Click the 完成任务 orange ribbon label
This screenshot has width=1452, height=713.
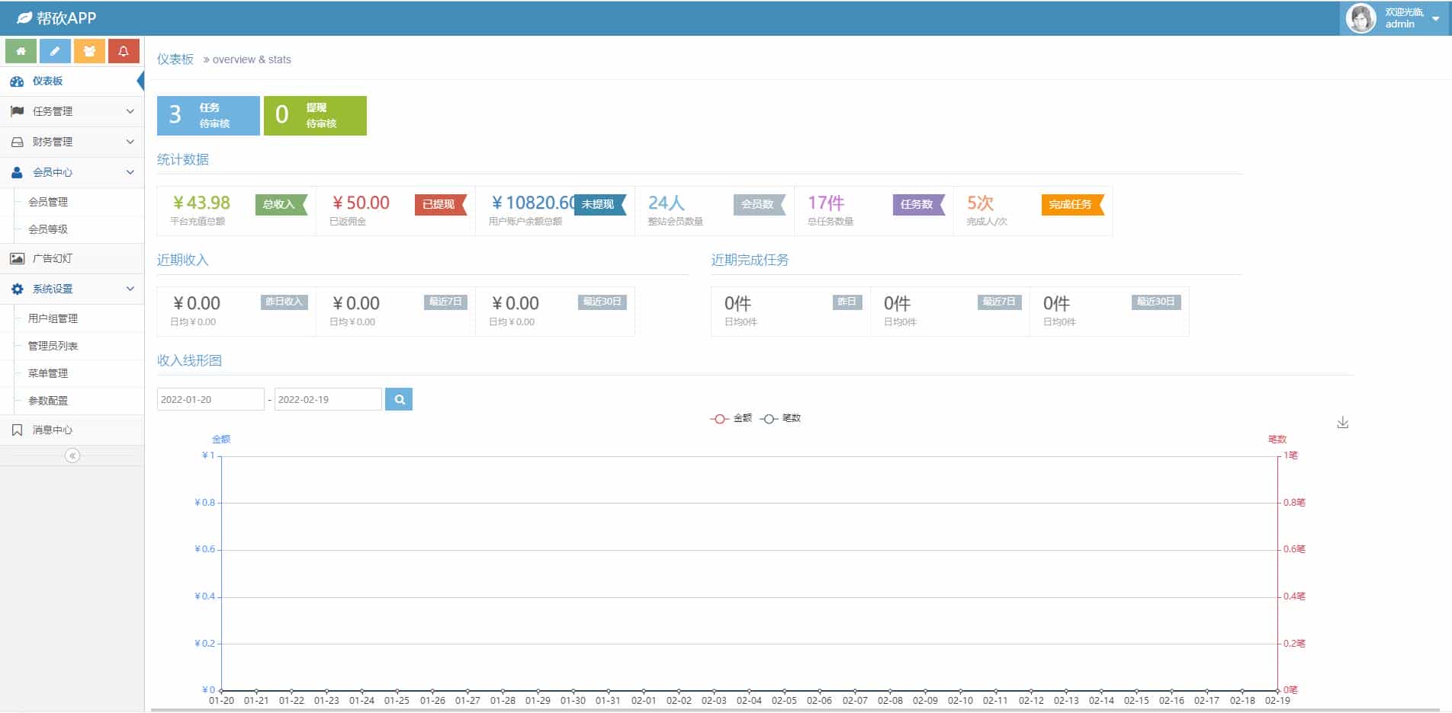(x=1071, y=204)
